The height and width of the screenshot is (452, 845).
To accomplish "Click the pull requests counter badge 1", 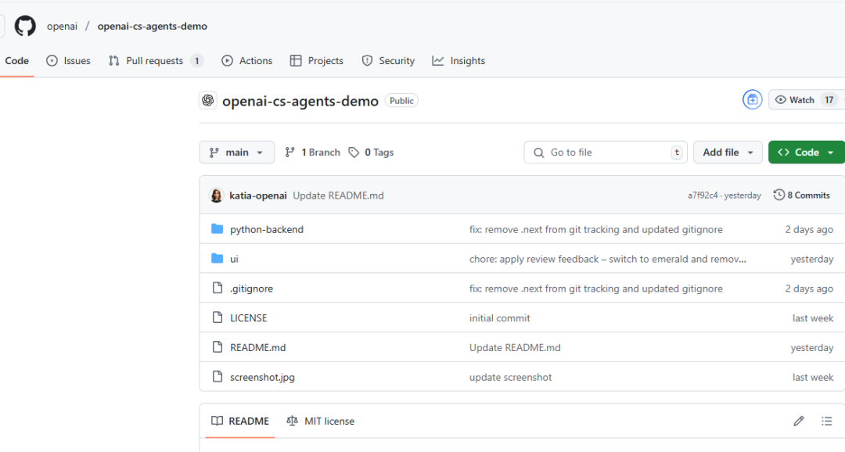I will pyautogui.click(x=196, y=61).
